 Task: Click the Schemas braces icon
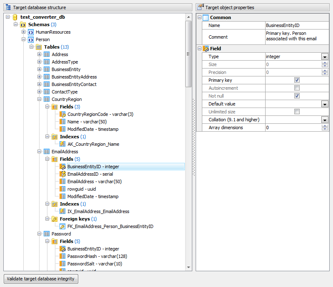coord(22,25)
